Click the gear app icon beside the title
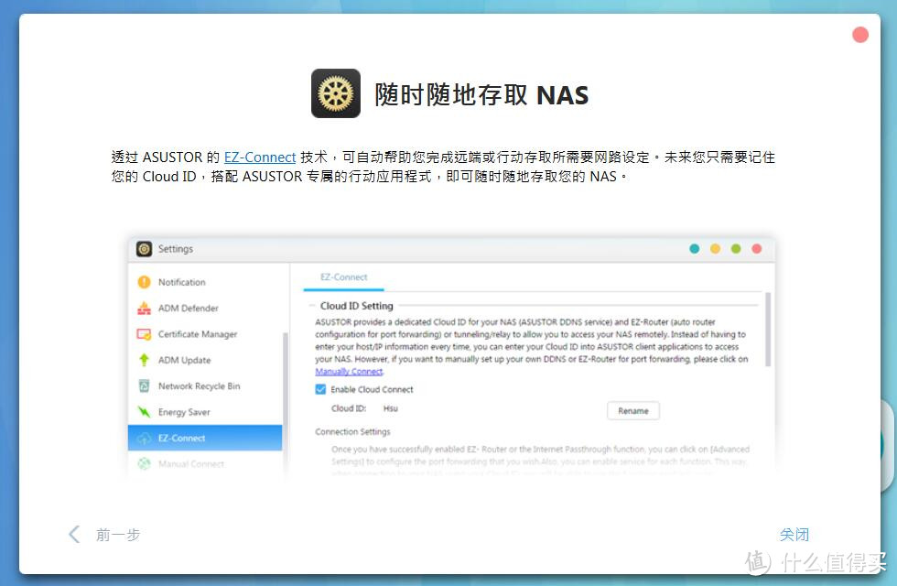897x586 pixels. pyautogui.click(x=336, y=93)
